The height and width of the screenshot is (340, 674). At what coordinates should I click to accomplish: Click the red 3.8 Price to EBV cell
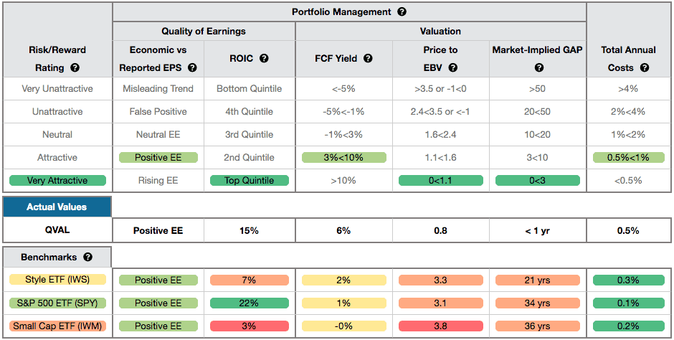click(440, 326)
